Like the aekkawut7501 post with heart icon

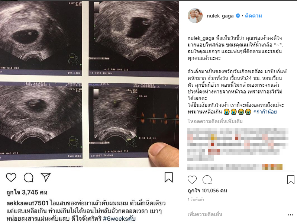tap(11, 177)
